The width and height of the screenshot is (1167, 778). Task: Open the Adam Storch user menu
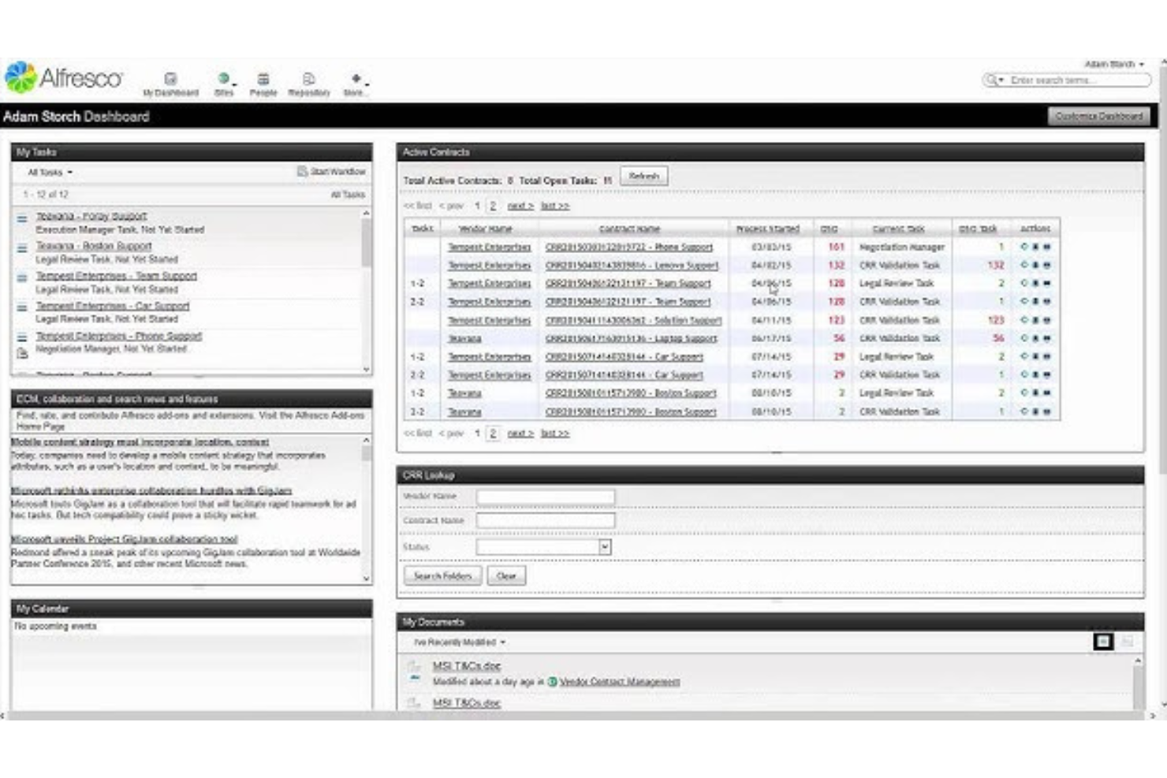tap(1114, 64)
